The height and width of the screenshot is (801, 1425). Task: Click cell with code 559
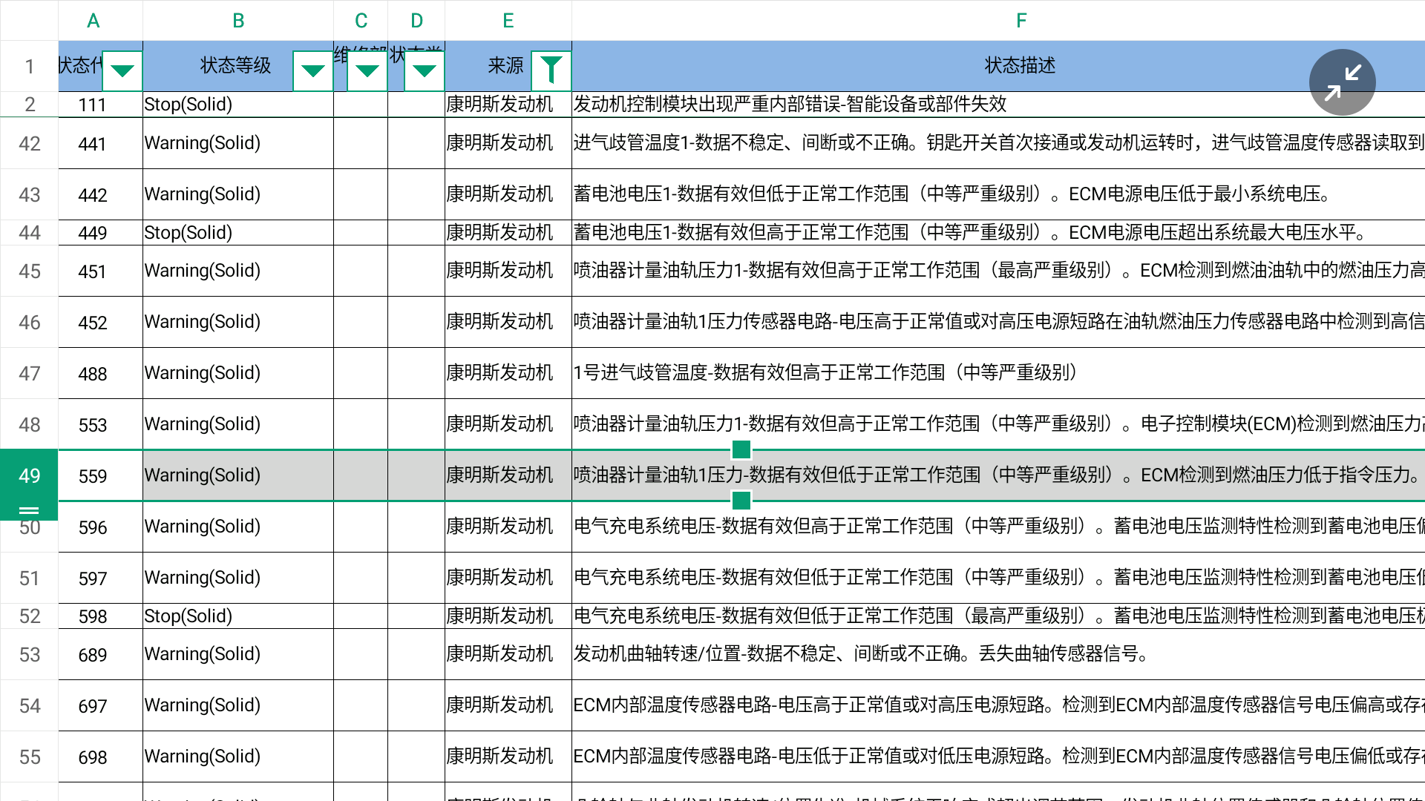100,475
